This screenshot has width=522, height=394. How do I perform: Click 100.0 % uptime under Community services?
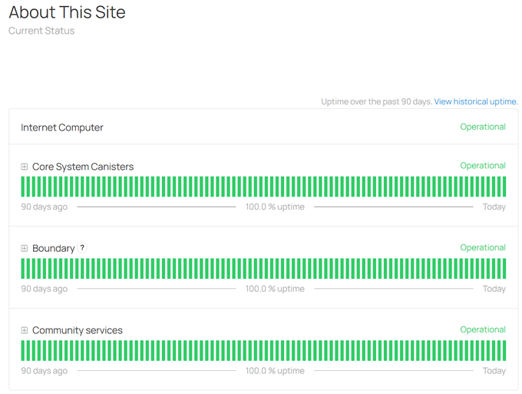[275, 371]
